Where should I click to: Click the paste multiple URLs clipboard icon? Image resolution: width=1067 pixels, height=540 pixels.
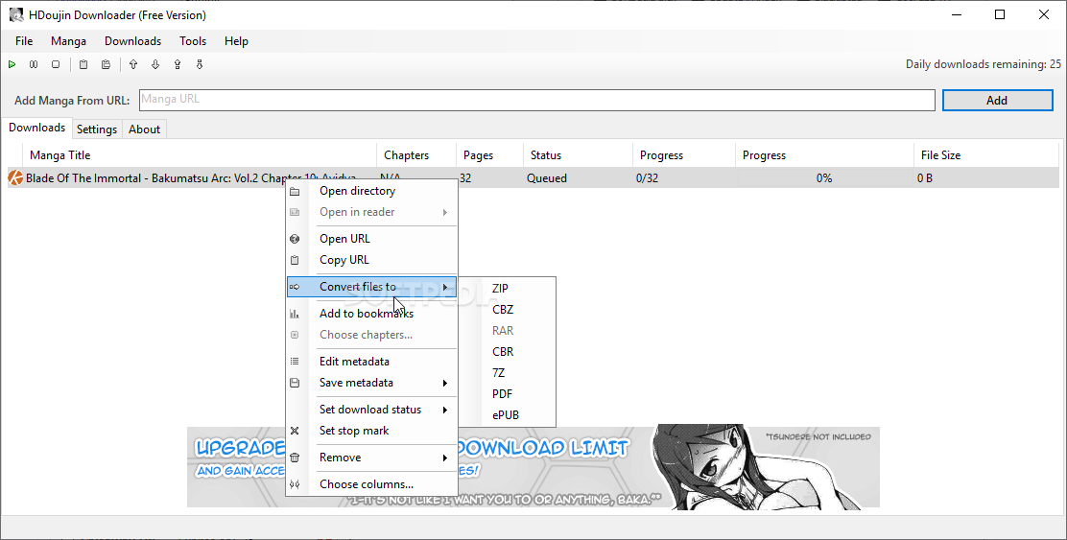(x=106, y=64)
